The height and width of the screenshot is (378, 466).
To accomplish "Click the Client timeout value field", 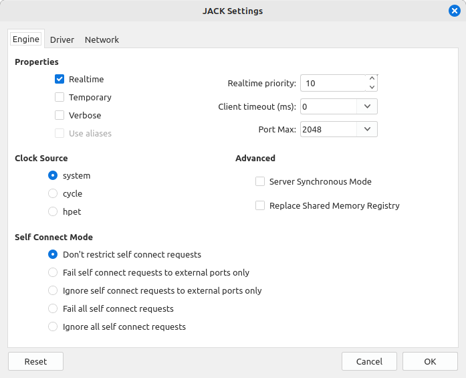I will [x=328, y=106].
